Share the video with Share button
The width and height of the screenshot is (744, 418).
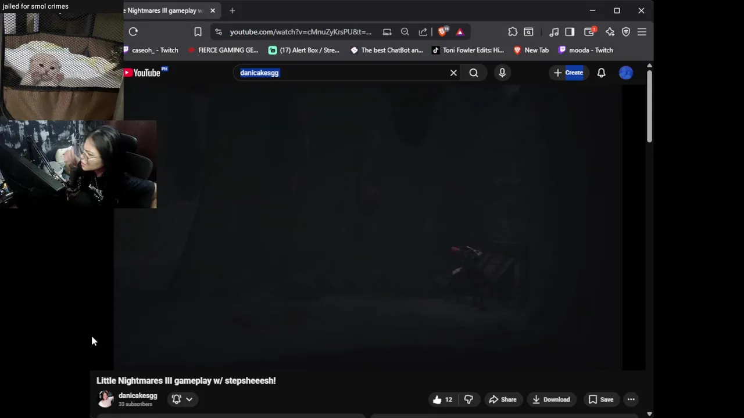[x=503, y=399]
